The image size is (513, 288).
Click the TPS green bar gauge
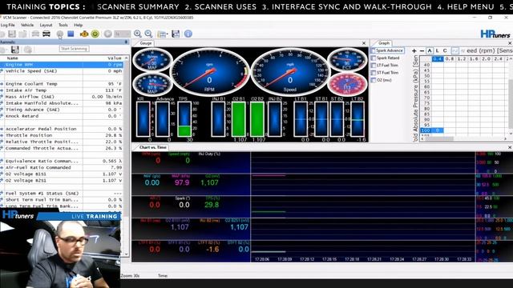click(184, 119)
